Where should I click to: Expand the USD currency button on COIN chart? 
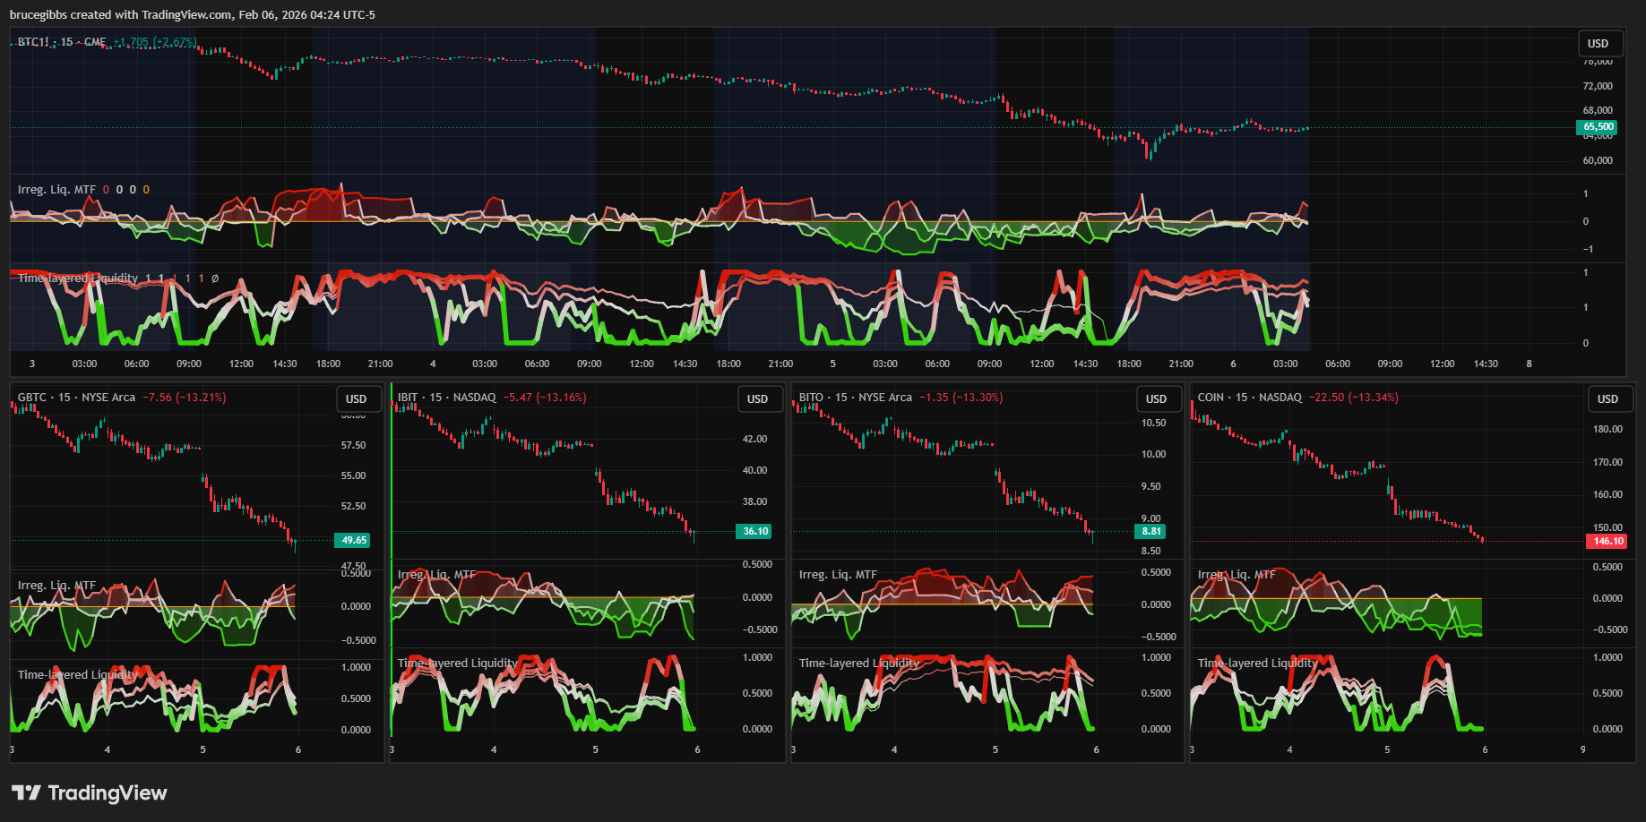(1607, 399)
